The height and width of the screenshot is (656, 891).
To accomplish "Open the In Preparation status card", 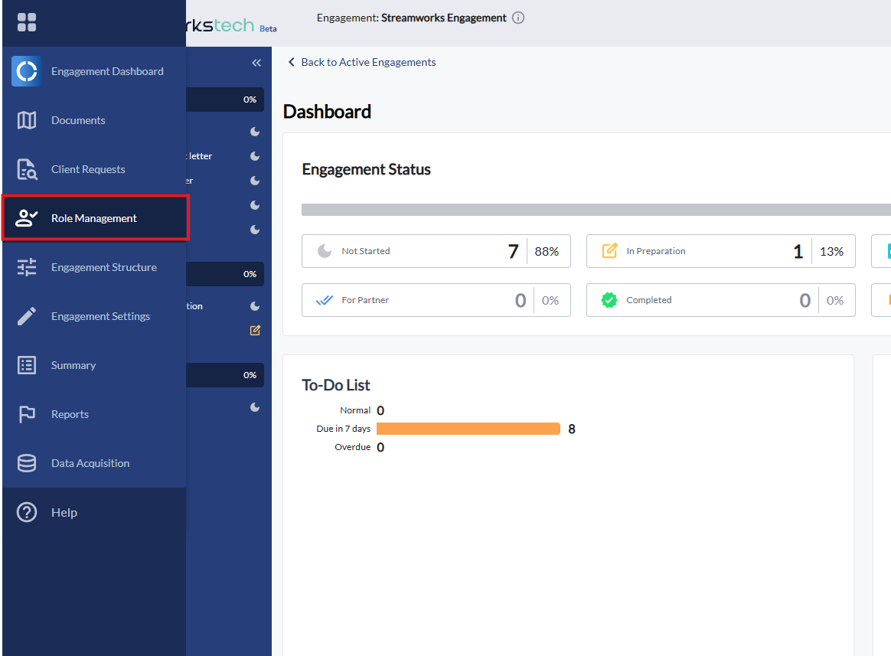I will [x=720, y=251].
